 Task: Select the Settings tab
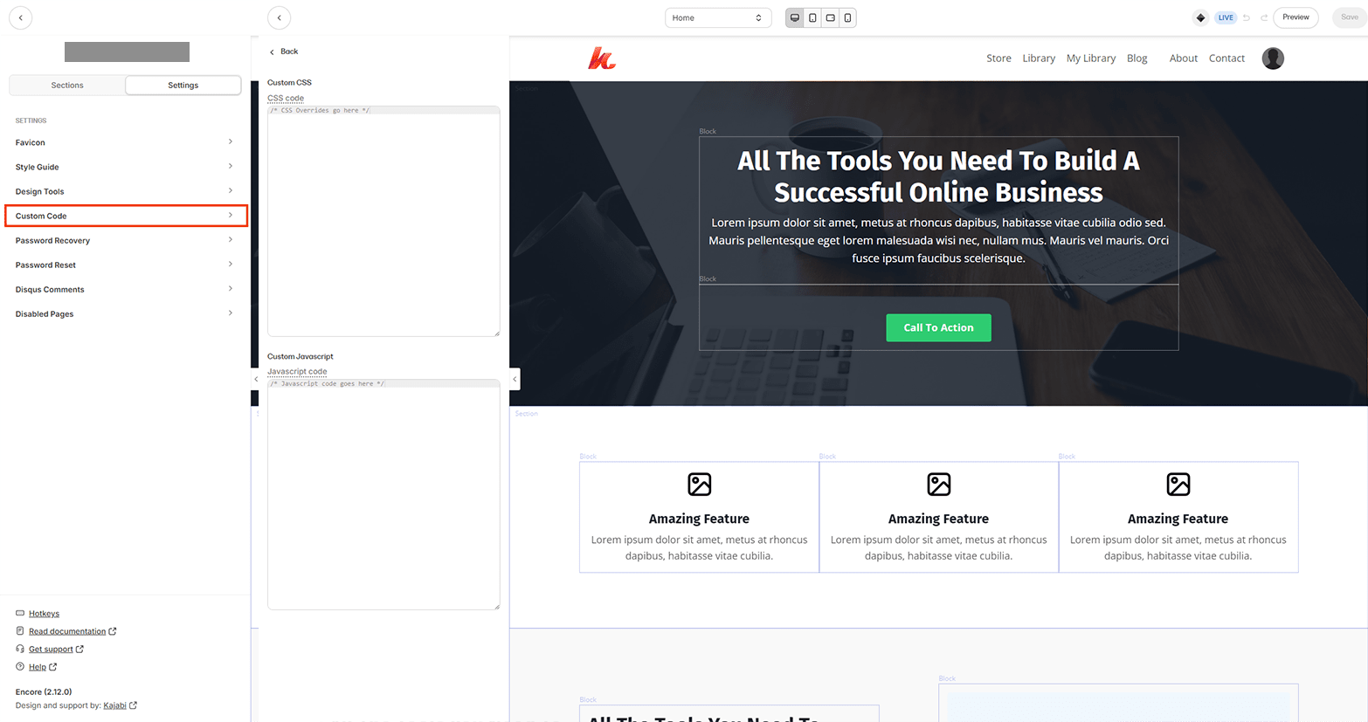(x=183, y=86)
